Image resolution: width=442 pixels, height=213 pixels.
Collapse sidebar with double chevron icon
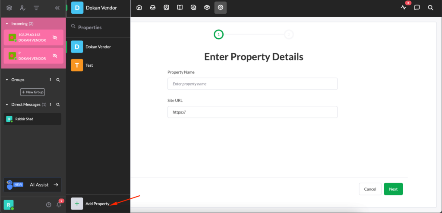click(57, 8)
